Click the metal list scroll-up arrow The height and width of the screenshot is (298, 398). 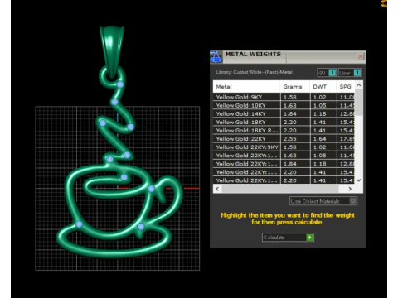(x=359, y=85)
